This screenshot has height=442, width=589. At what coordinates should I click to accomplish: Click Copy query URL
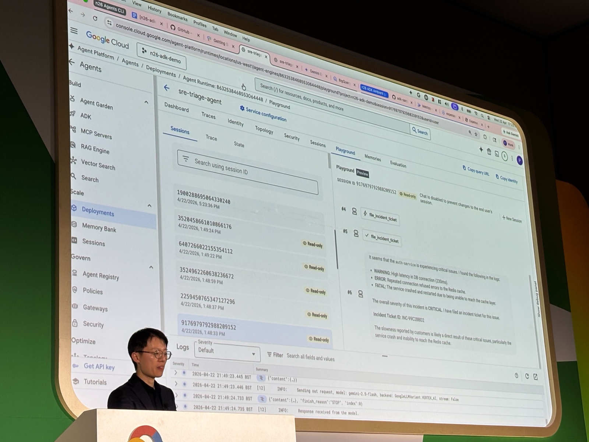(x=476, y=171)
